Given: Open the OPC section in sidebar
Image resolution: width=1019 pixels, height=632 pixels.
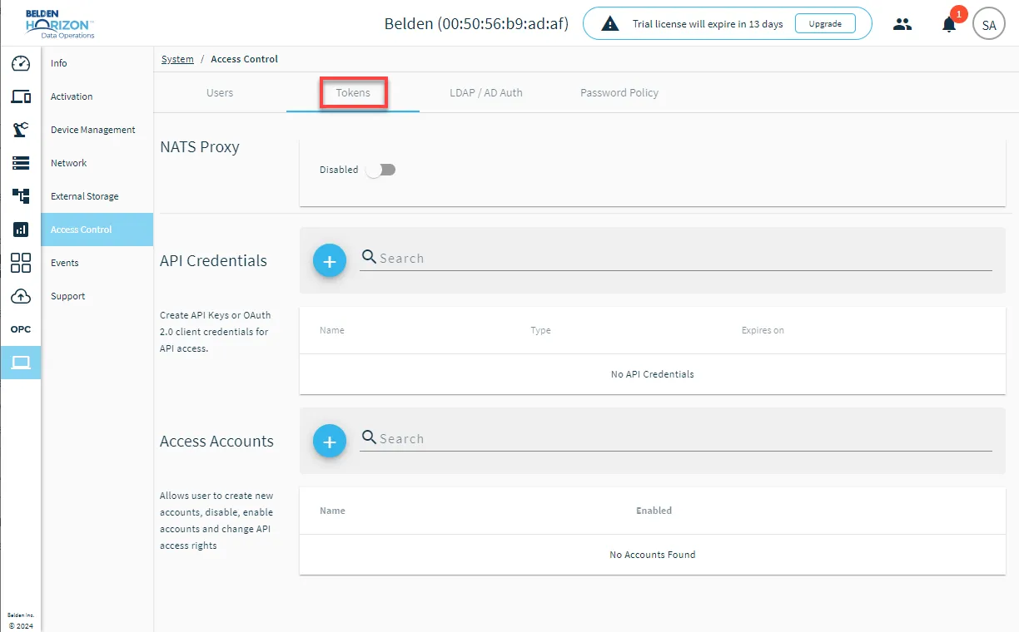Looking at the screenshot, I should (21, 329).
